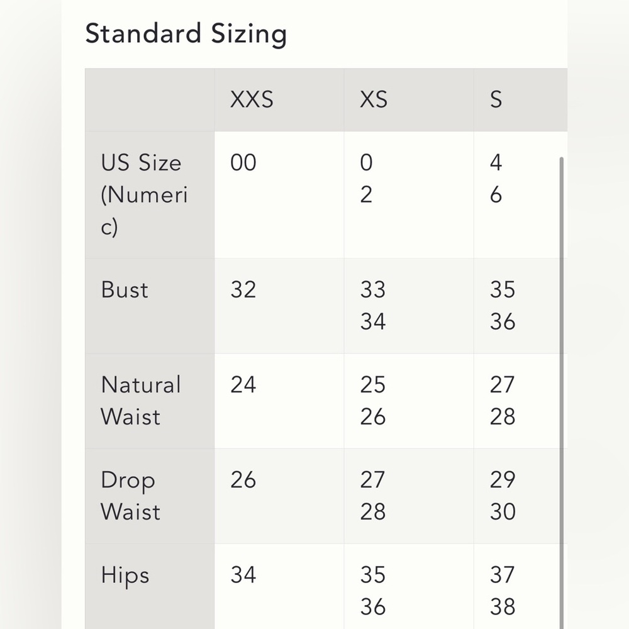Screen dimensions: 629x629
Task: Click the S drop waist values 29 30
Action: (x=502, y=496)
